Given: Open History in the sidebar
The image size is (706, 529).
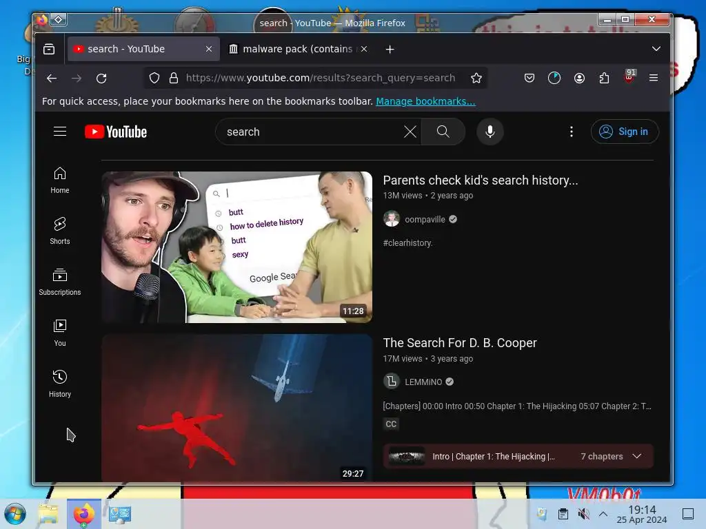Looking at the screenshot, I should pyautogui.click(x=60, y=384).
